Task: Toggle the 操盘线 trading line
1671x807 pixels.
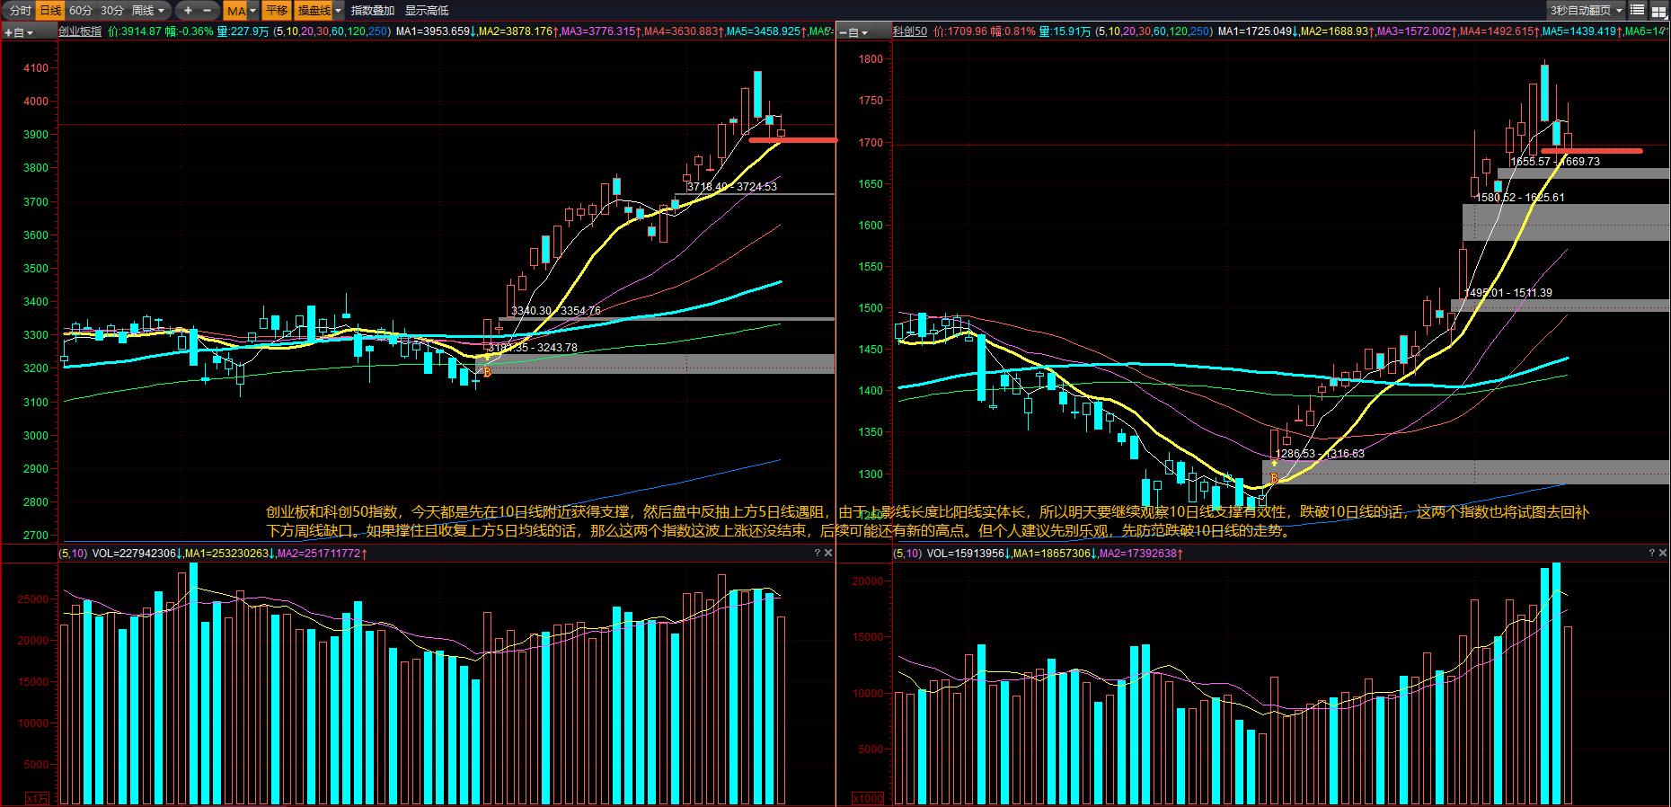Action: coord(314,11)
